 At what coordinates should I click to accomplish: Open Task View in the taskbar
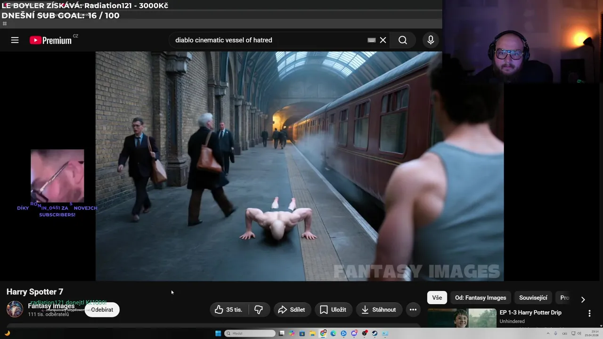point(281,333)
